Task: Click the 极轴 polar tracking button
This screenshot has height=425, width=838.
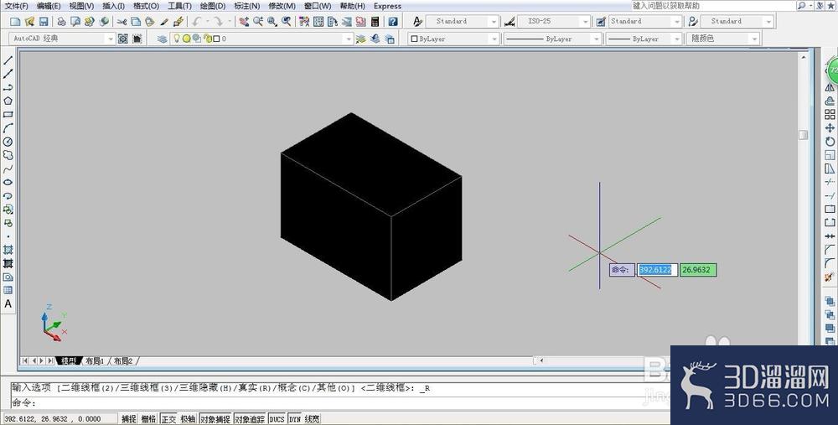Action: (x=188, y=419)
